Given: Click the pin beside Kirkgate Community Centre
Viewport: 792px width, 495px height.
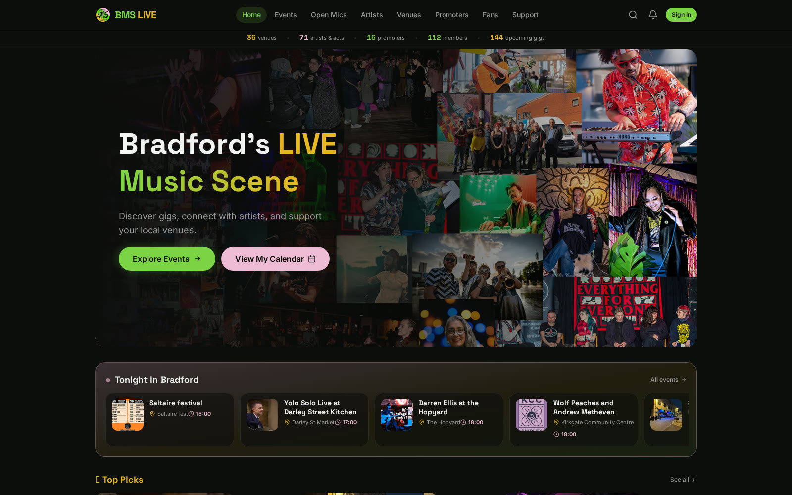Looking at the screenshot, I should [x=556, y=422].
